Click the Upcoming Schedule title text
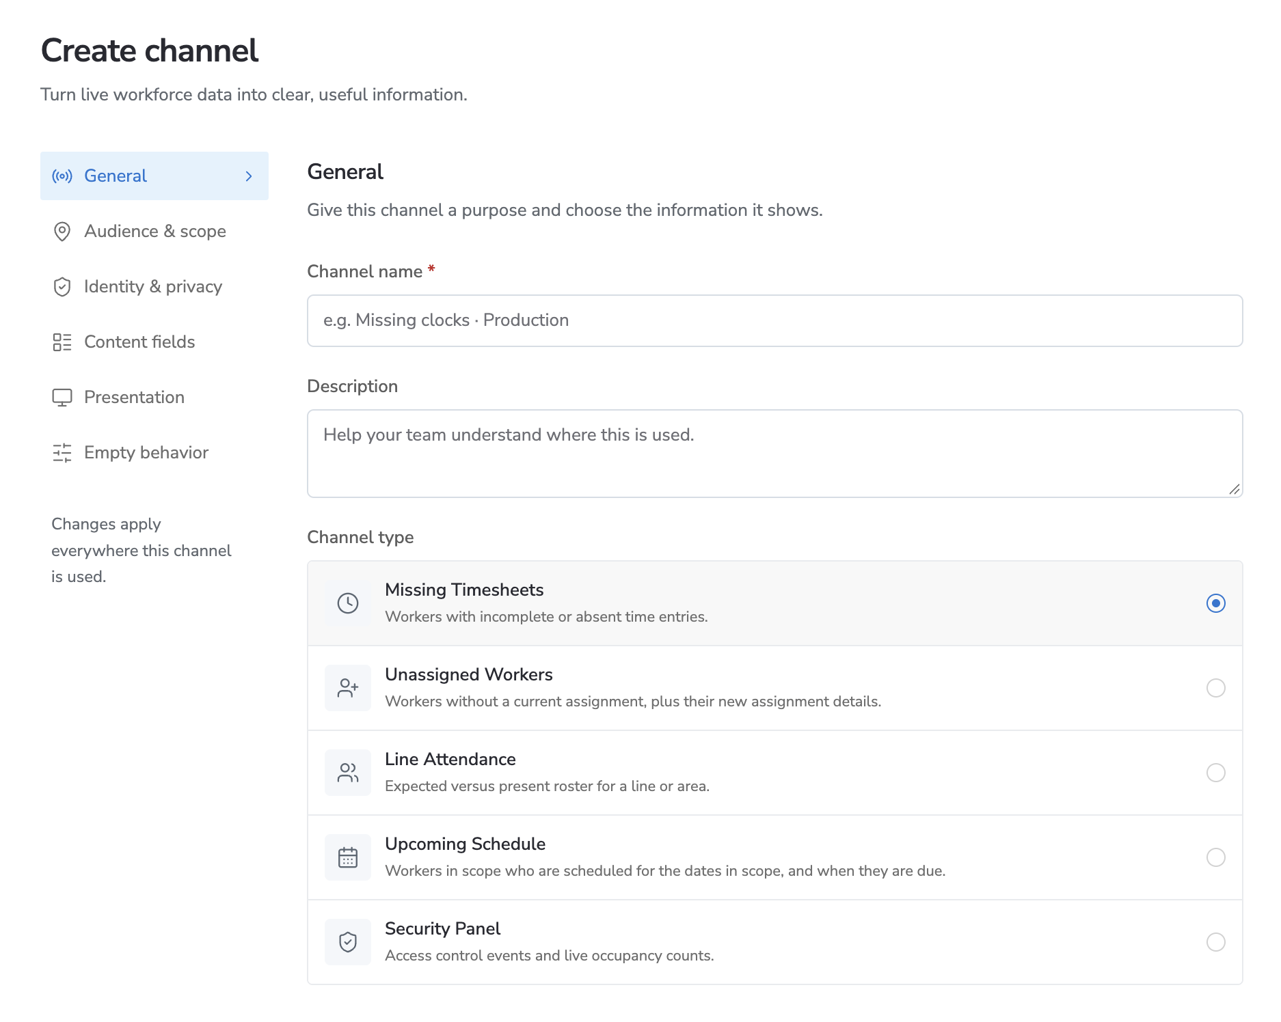Image resolution: width=1281 pixels, height=1022 pixels. (x=465, y=844)
